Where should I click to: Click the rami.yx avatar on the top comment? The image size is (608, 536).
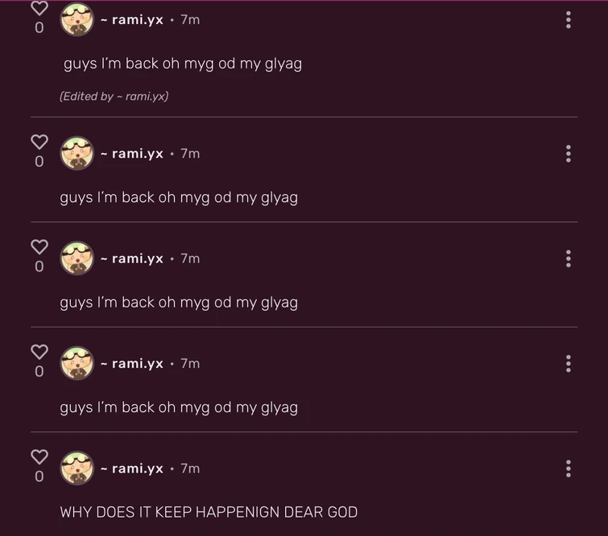[x=77, y=19]
